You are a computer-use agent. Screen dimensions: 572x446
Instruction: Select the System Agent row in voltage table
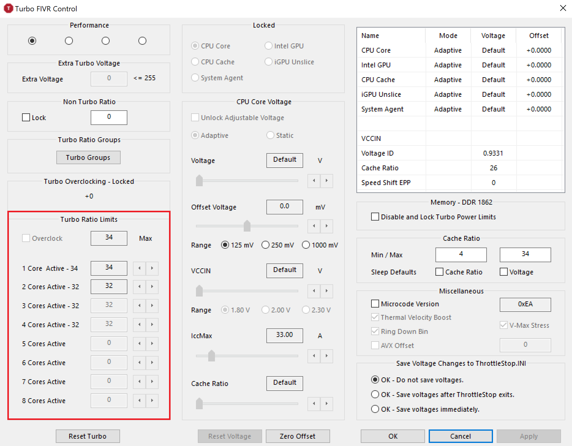tap(460, 109)
